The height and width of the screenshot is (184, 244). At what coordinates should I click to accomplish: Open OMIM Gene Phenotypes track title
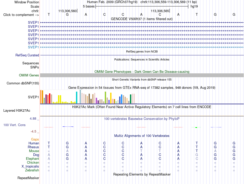click(142, 72)
